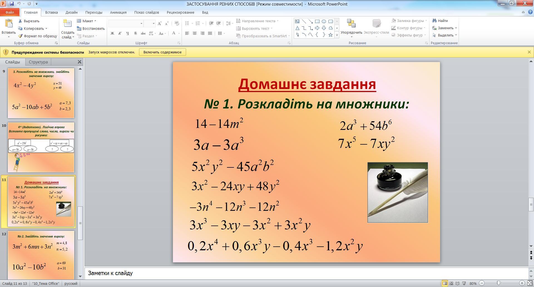Open line spacing dropdown
This screenshot has height=287, width=534.
pos(230,24)
